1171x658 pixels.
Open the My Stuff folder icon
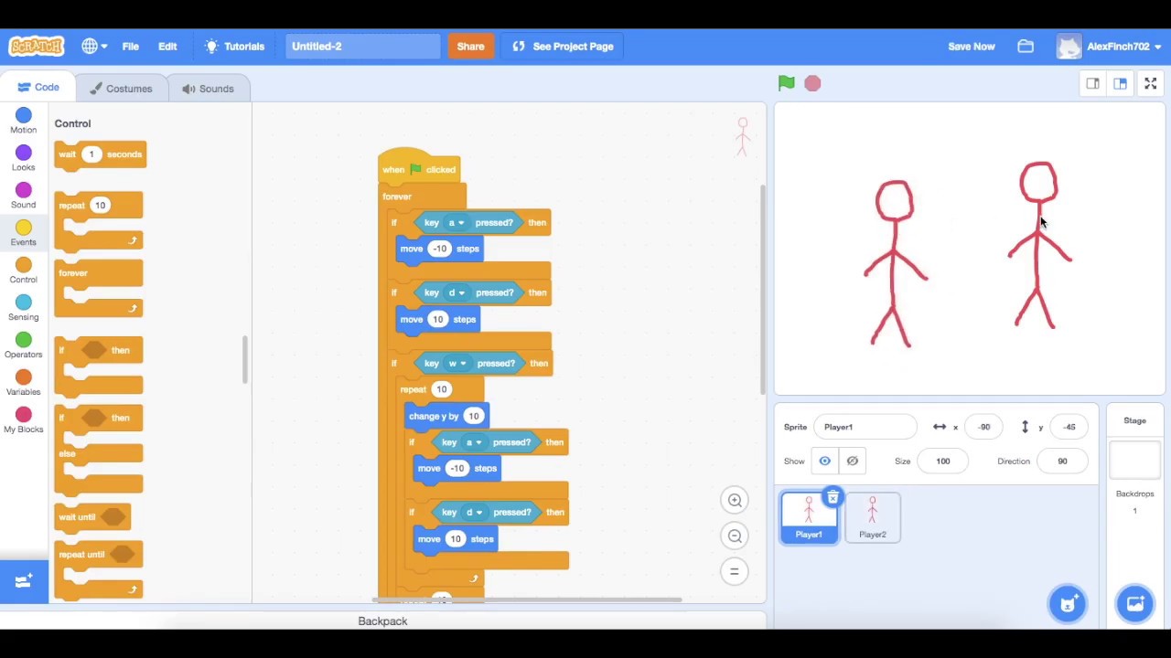(1026, 46)
